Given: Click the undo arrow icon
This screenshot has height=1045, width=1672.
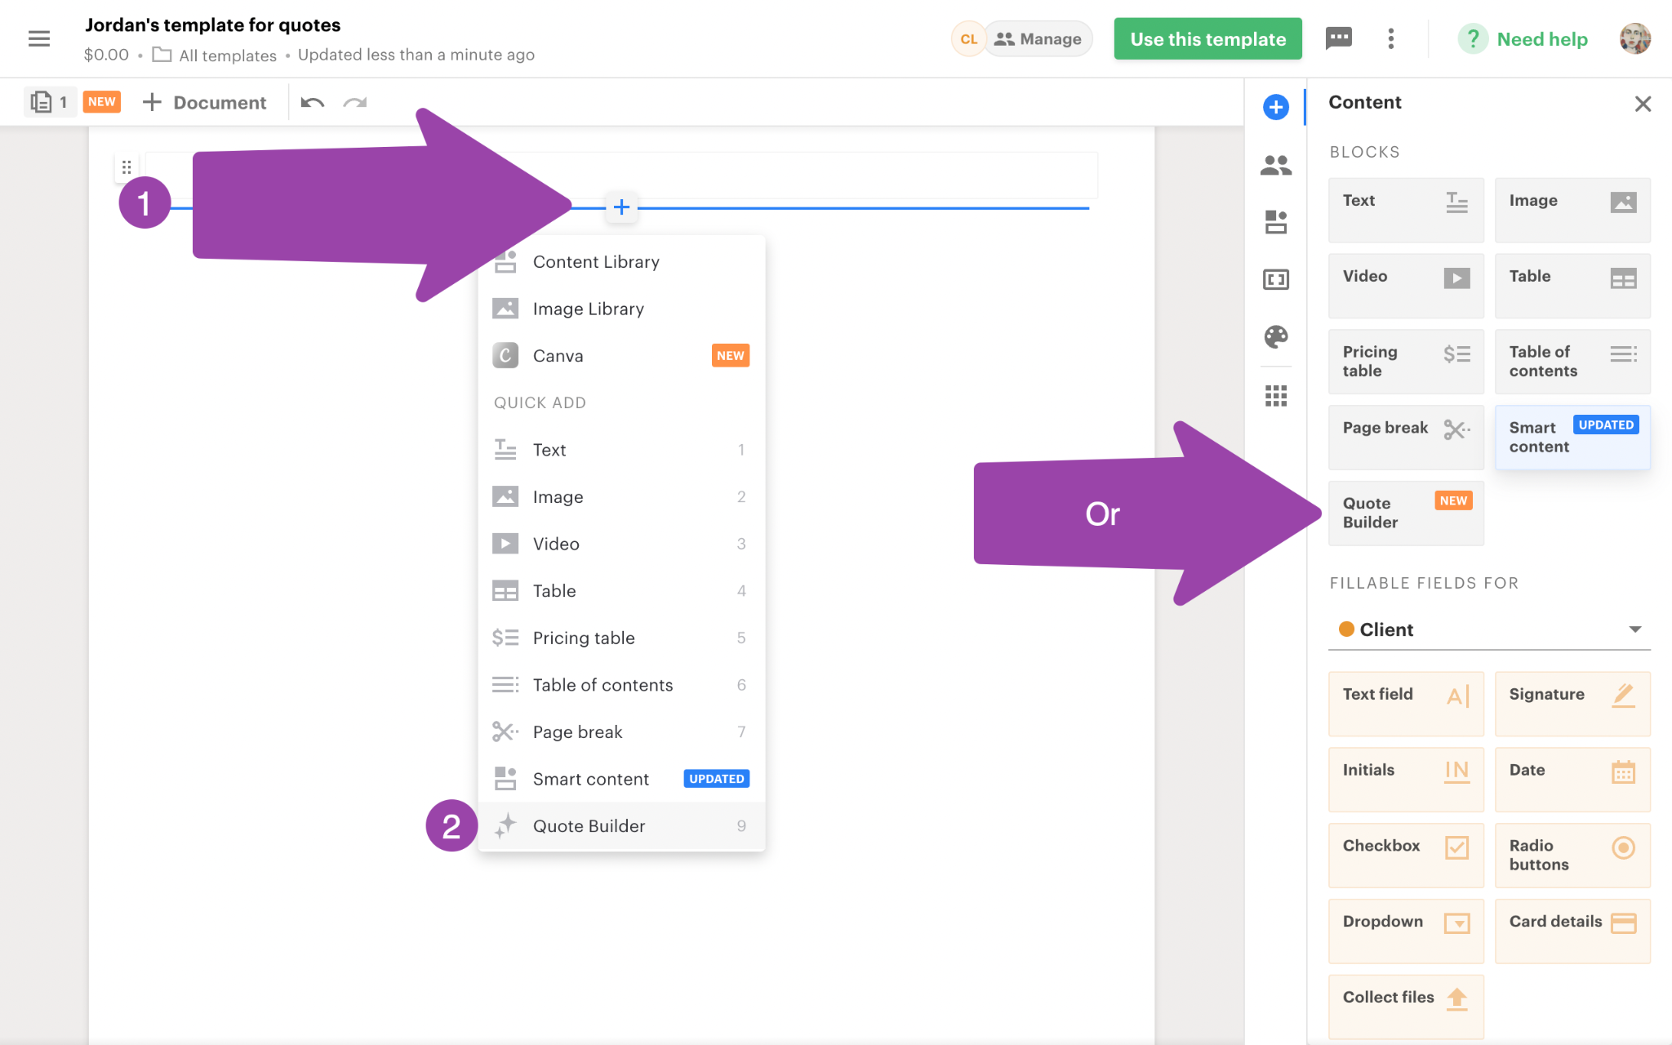Looking at the screenshot, I should (x=313, y=103).
